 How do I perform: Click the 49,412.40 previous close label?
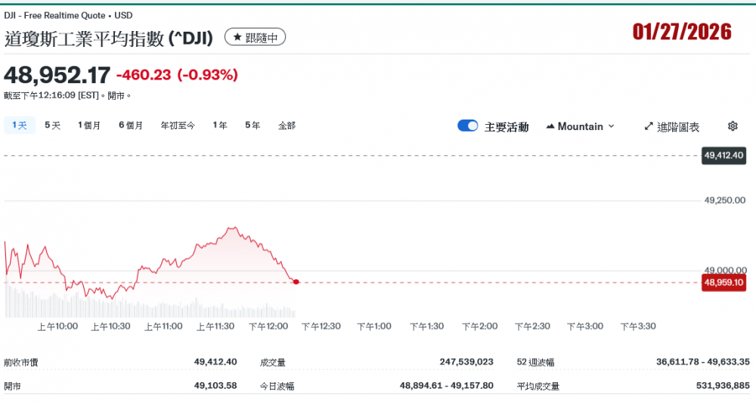(723, 155)
